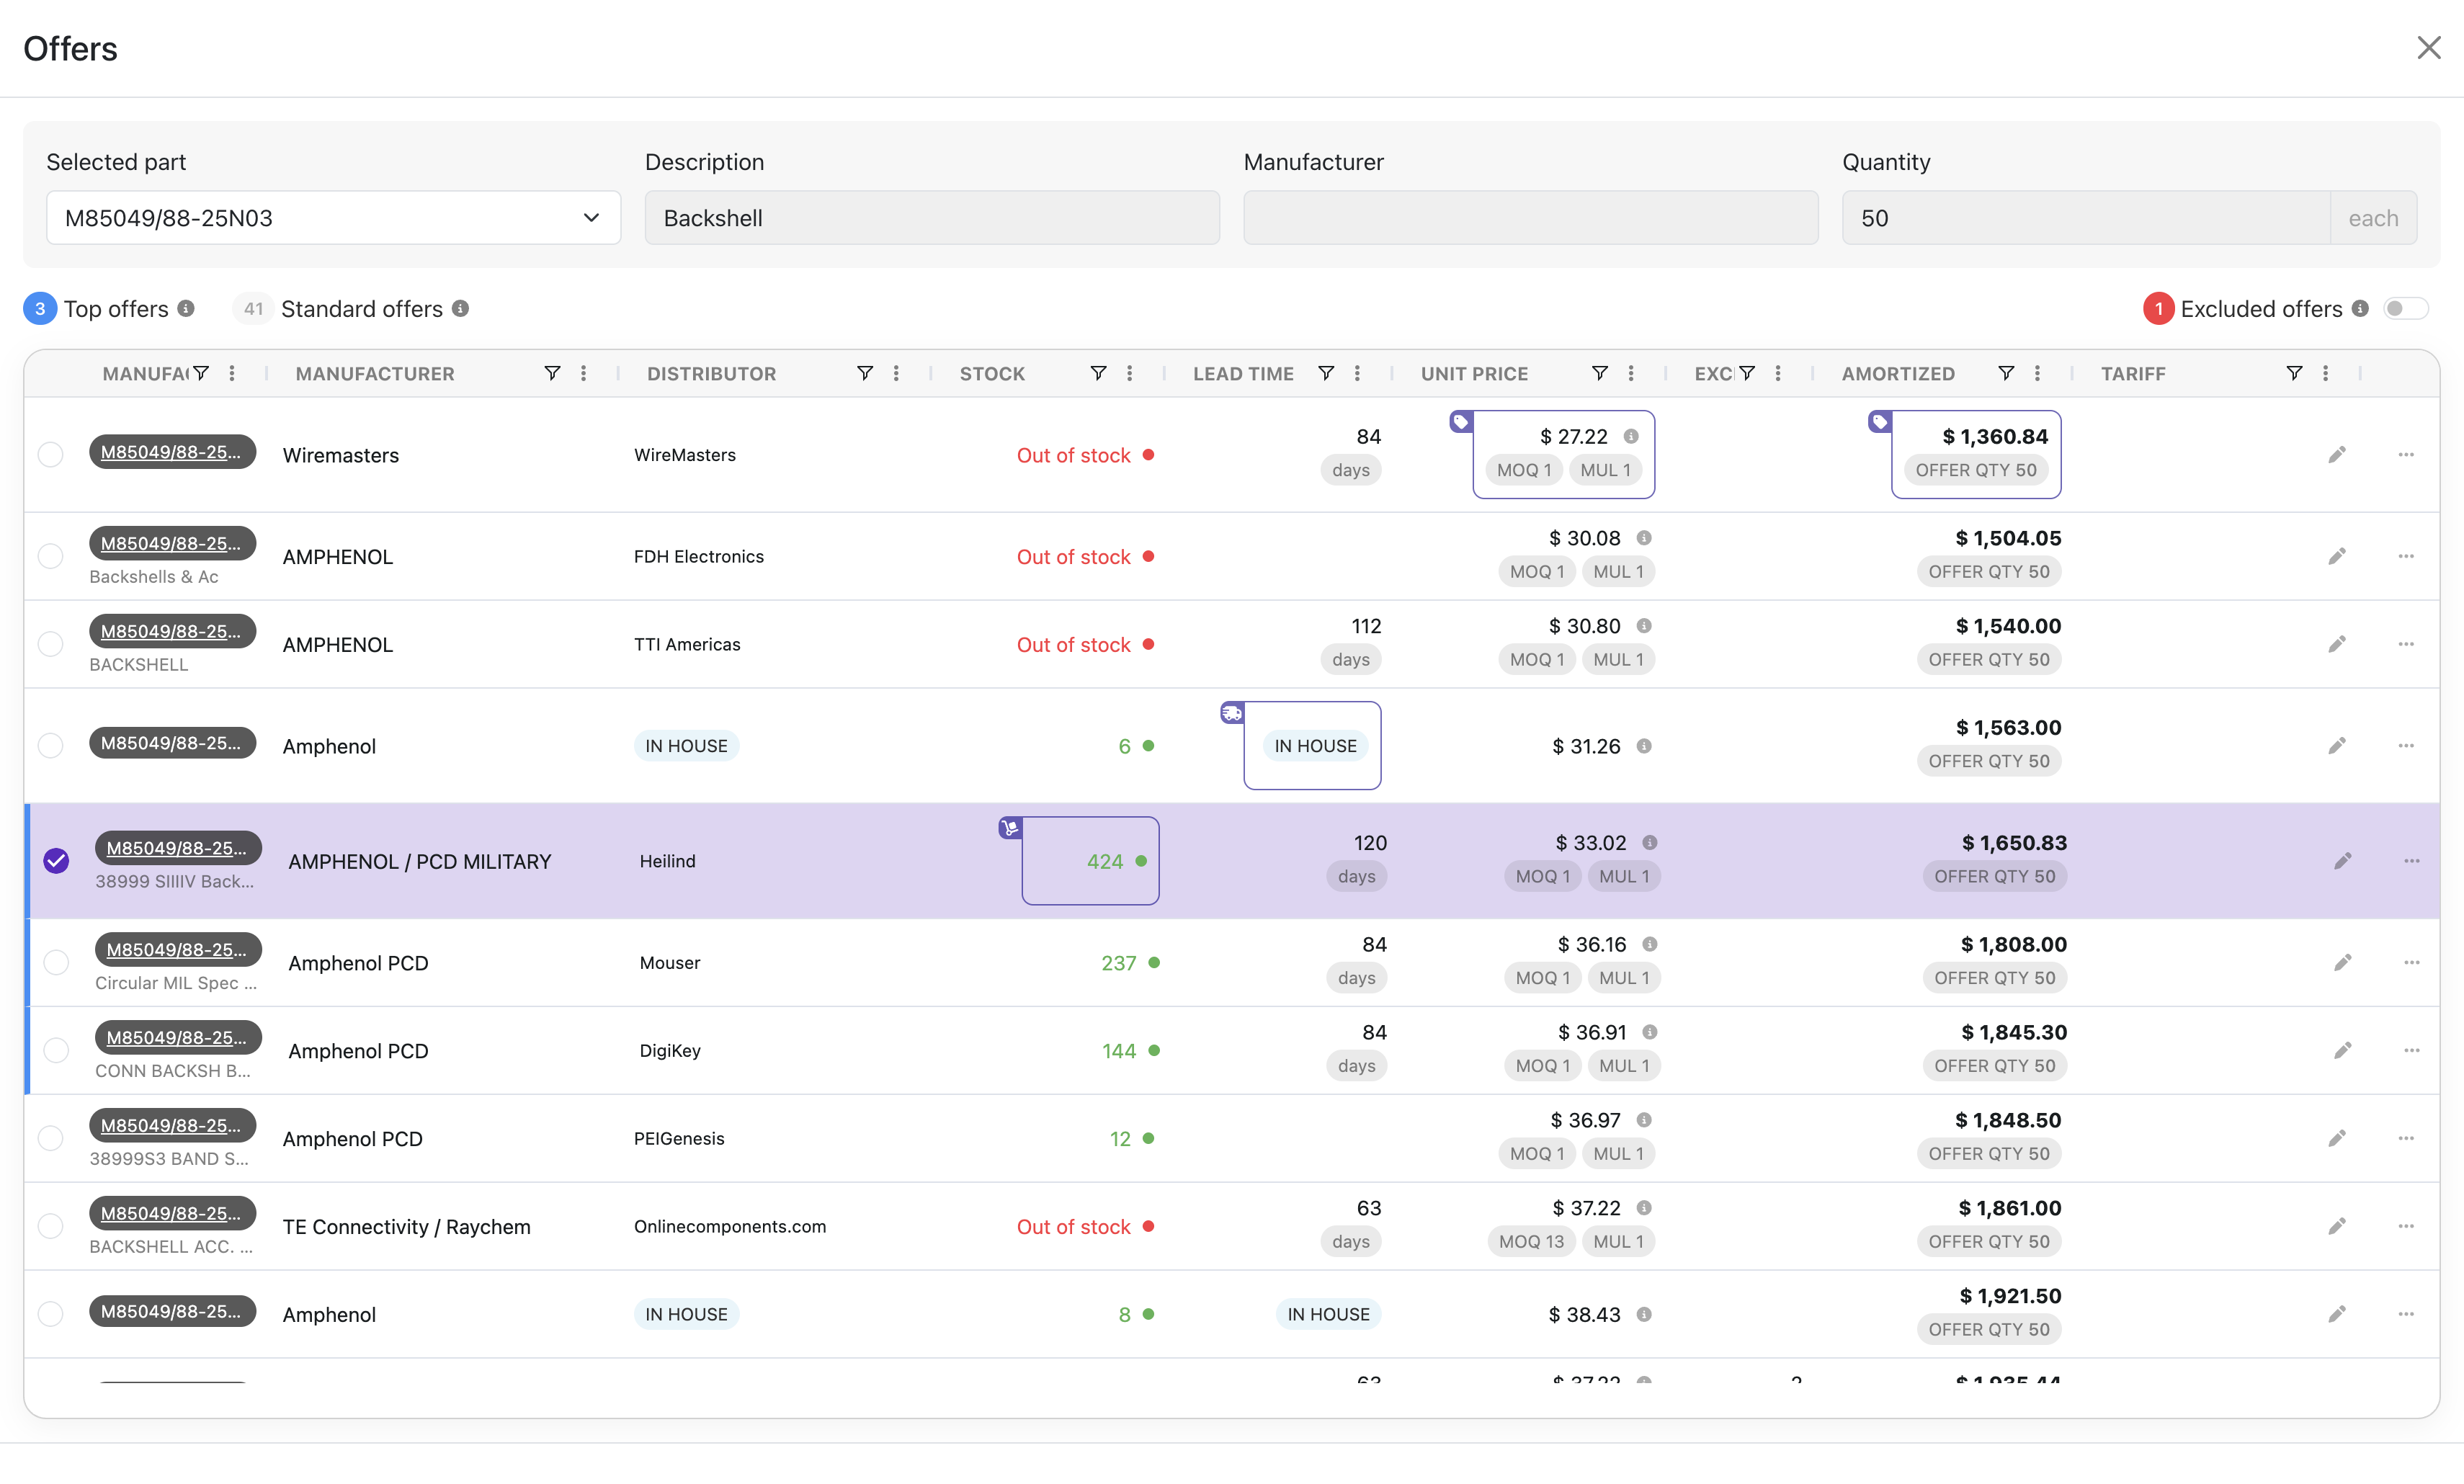
Task: Open the FDH Electronics part number link
Action: pos(171,543)
